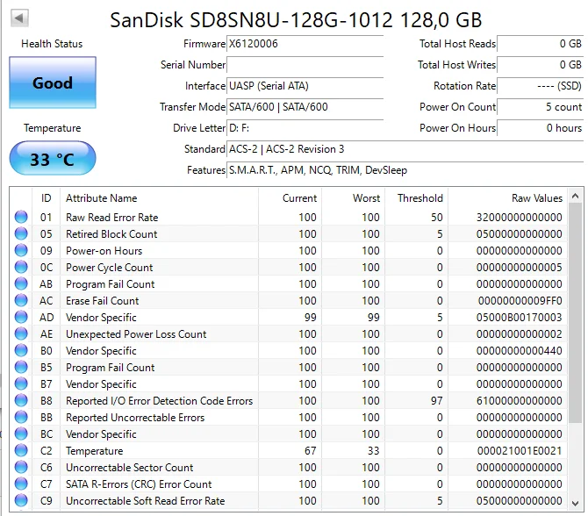
Task: Click the Features field listing S.M.A.R.T., APM
Action: [x=405, y=170]
